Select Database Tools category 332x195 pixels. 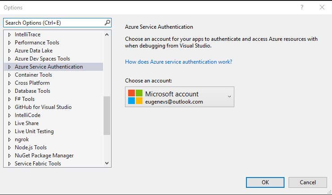32,91
